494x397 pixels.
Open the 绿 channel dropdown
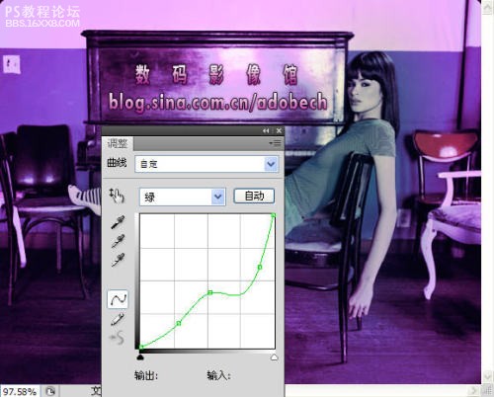tap(183, 197)
